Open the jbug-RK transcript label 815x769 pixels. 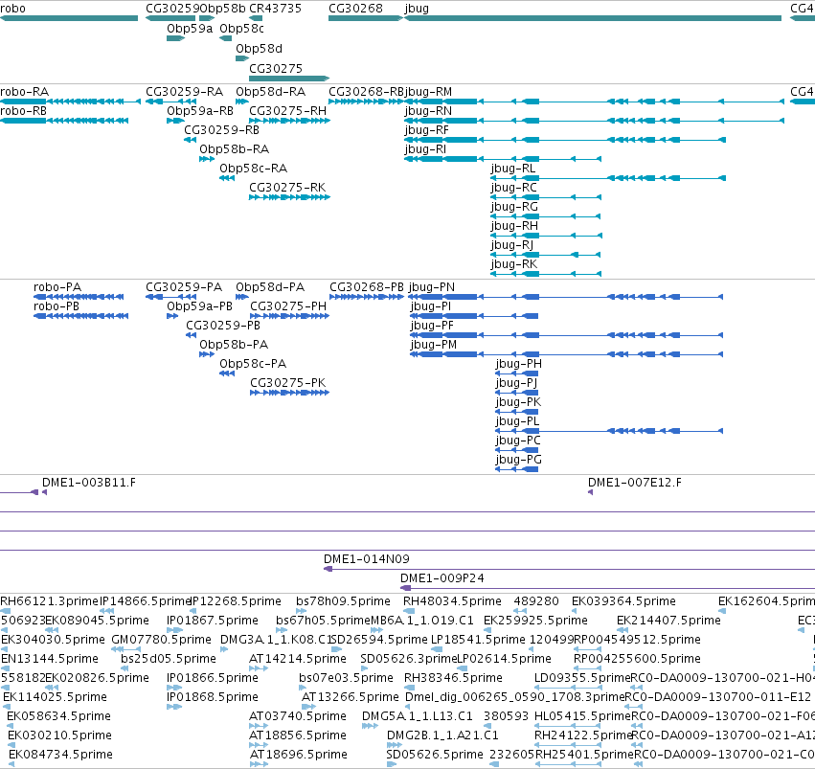coord(514,264)
